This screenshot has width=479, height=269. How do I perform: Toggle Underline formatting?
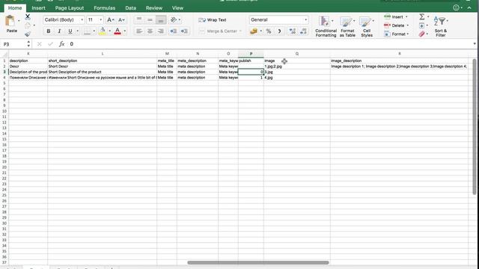[x=70, y=31]
